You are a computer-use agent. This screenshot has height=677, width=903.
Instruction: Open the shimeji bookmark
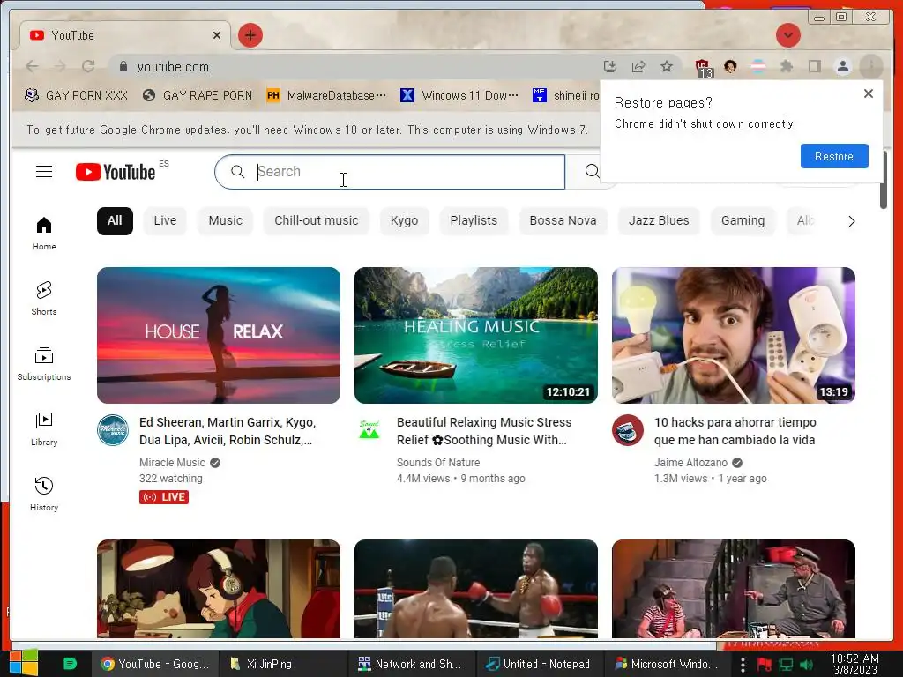click(565, 95)
